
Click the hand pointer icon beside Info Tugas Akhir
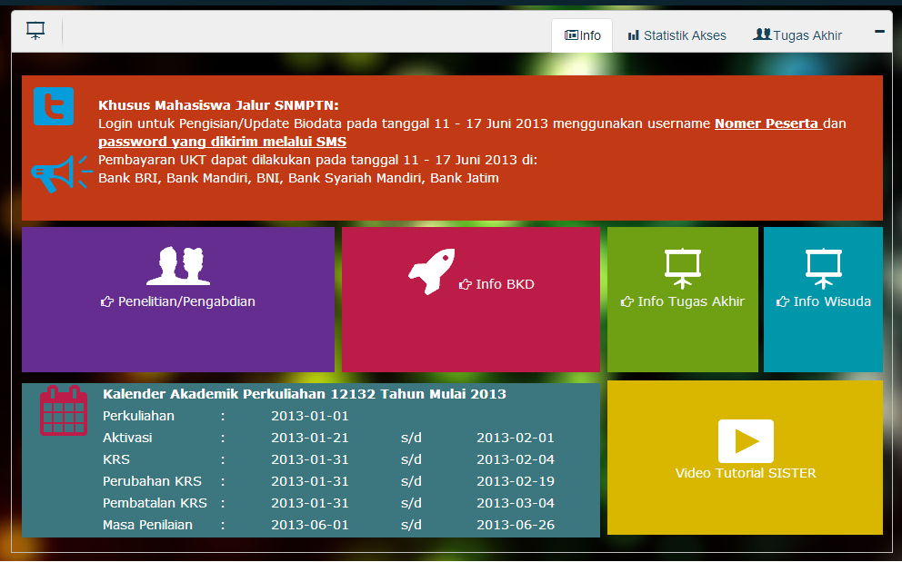pos(627,301)
